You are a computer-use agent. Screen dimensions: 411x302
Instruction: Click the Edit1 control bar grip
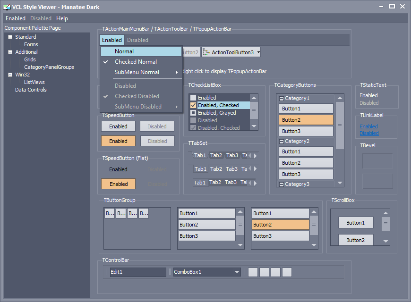pyautogui.click(x=106, y=272)
